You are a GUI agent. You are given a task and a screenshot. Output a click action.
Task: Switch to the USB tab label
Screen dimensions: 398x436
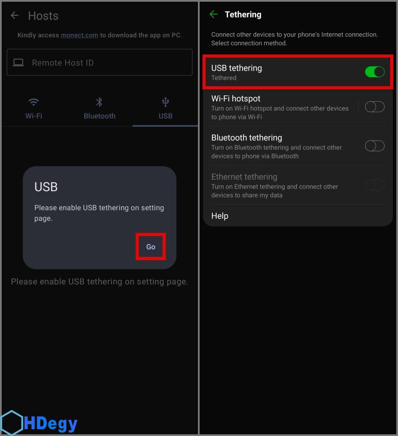pyautogui.click(x=165, y=116)
